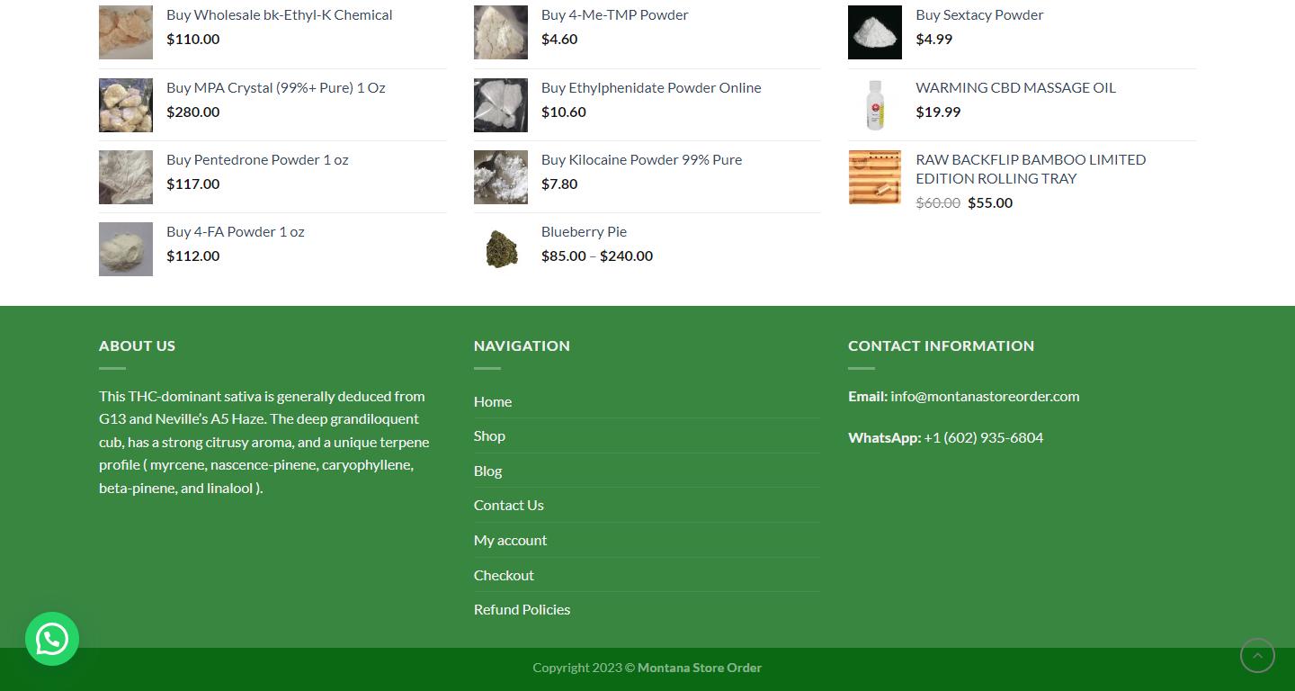Go to Home from footer navigation

coord(493,401)
